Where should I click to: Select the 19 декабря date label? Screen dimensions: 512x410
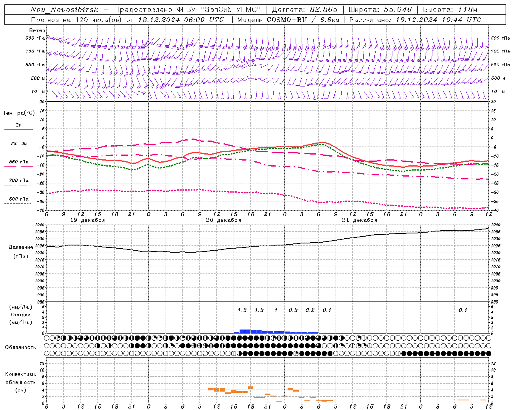(x=88, y=220)
